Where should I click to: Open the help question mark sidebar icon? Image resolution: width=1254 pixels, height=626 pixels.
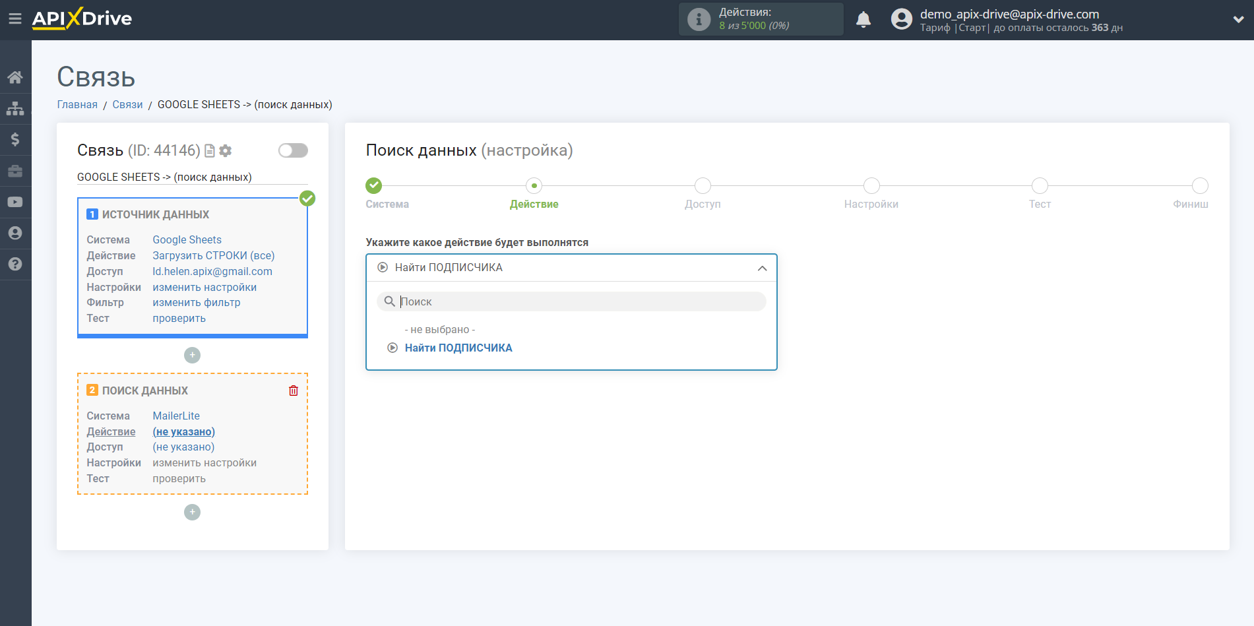coord(15,264)
